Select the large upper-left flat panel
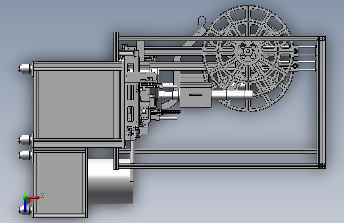The image size is (344, 223). click(x=76, y=104)
